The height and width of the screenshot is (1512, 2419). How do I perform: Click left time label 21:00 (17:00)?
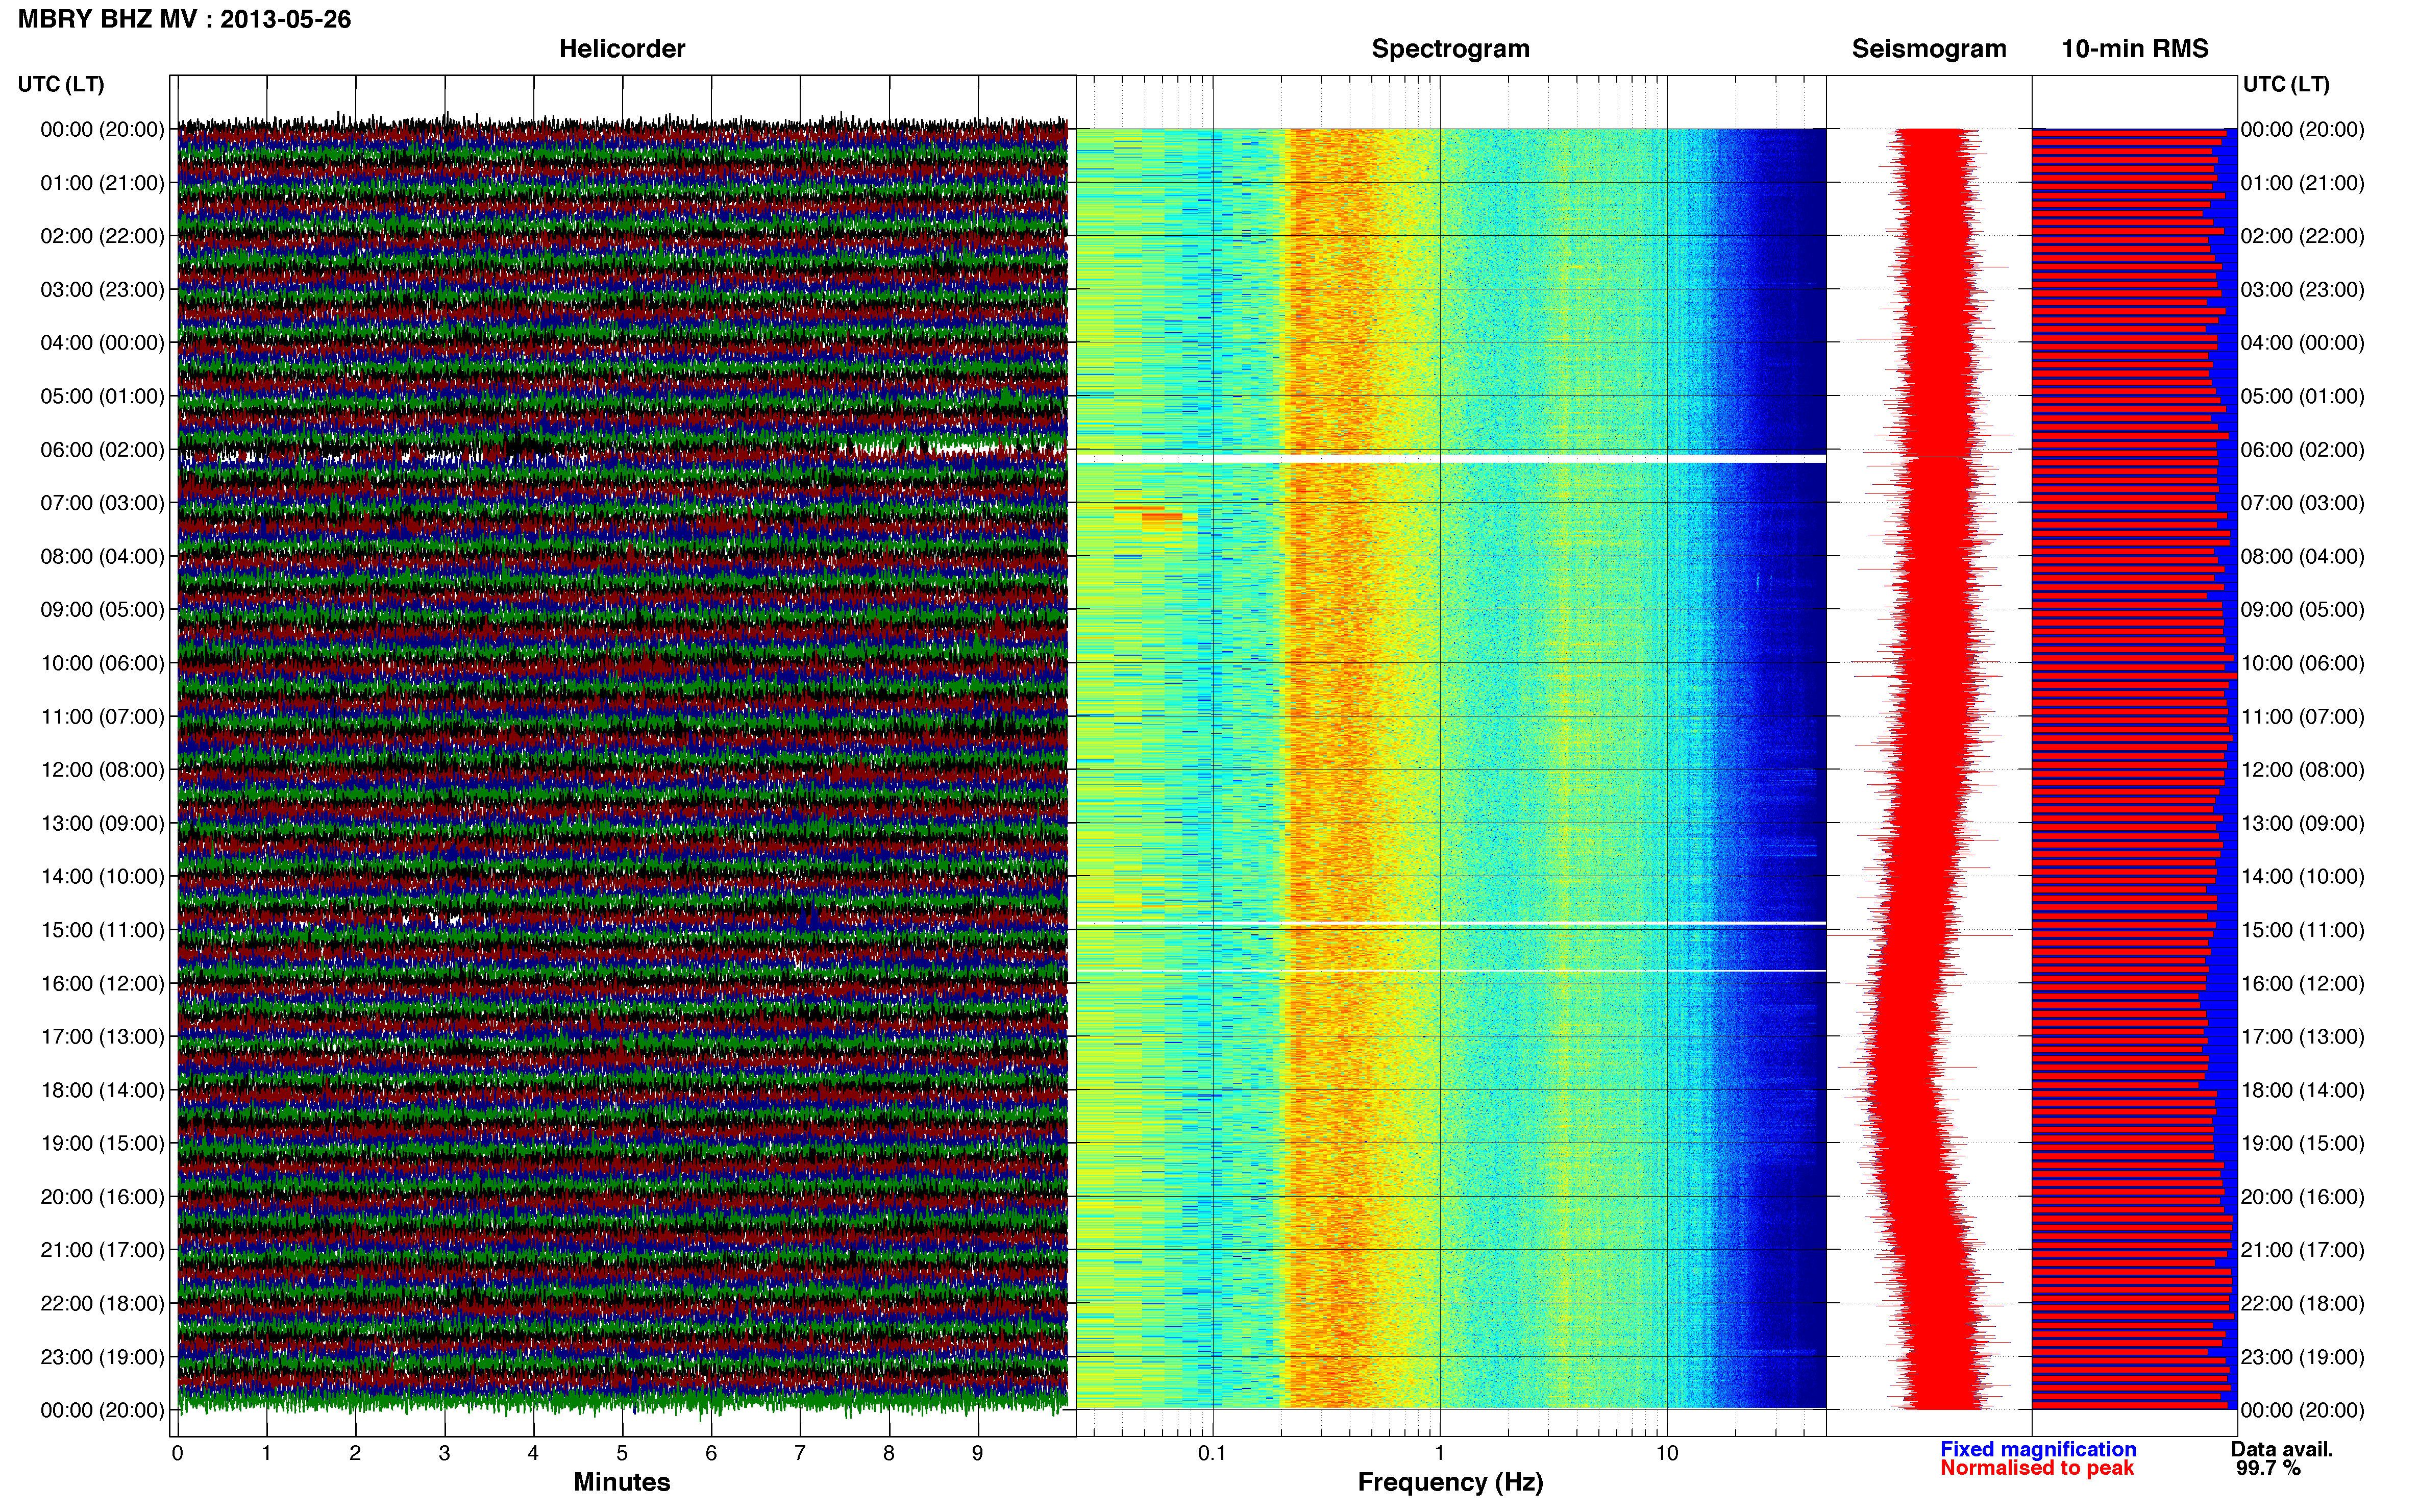pos(102,1250)
